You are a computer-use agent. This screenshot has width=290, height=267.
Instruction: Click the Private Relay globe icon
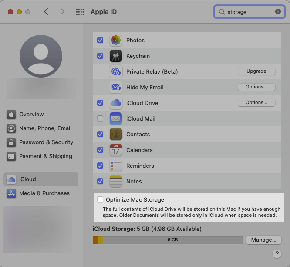116,71
